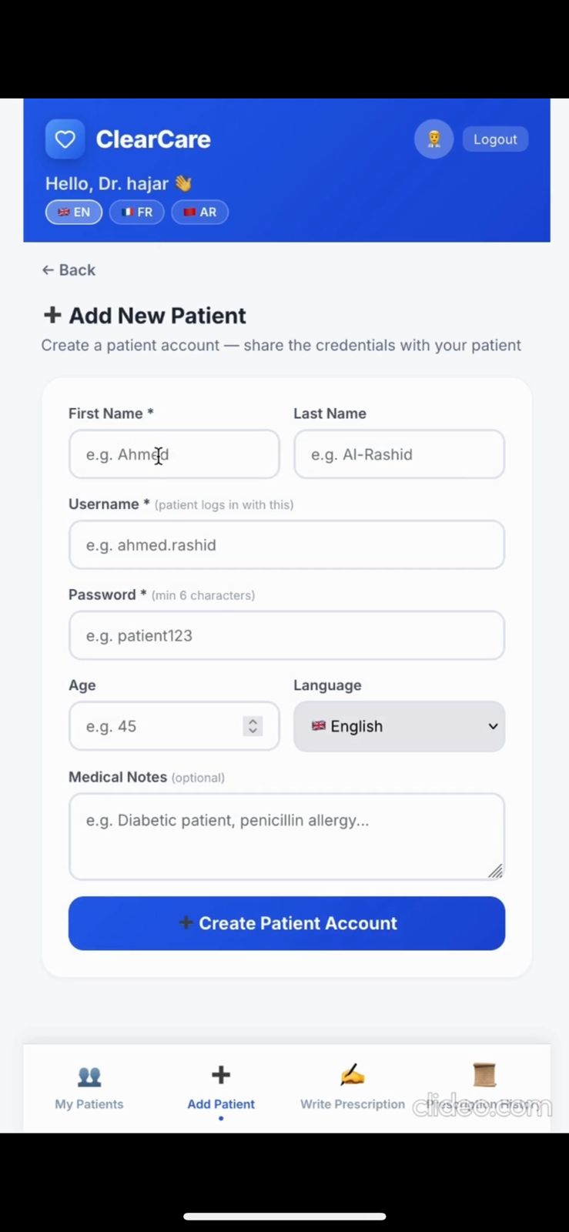Screen dimensions: 569x1232
Task: Click the Create Patient Account button
Action: click(286, 923)
